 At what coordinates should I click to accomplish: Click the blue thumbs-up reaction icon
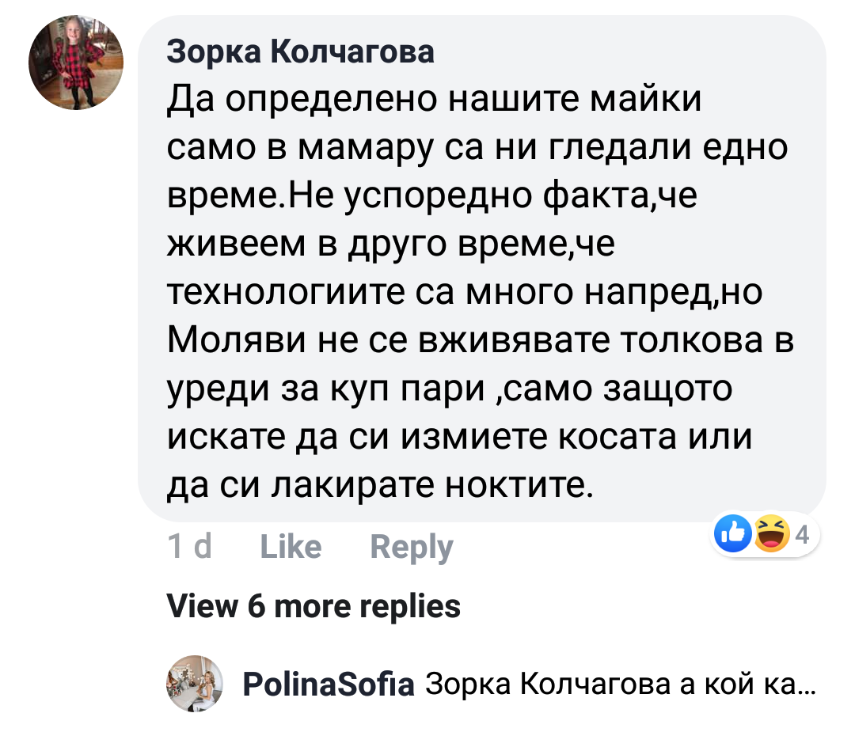732,537
